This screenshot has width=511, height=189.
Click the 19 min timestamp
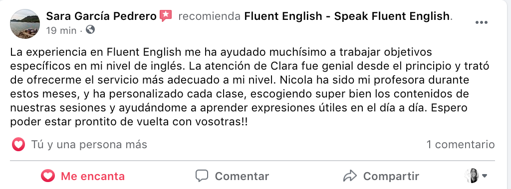tap(61, 30)
